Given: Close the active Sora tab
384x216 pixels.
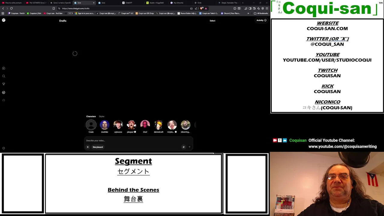Looking at the screenshot, I should pos(94,3).
